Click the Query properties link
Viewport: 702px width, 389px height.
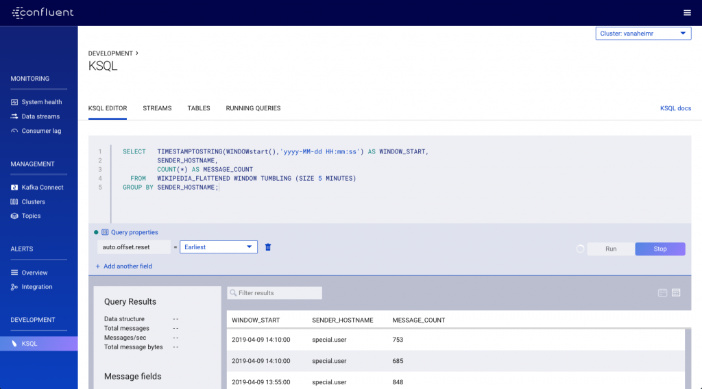[x=134, y=232]
